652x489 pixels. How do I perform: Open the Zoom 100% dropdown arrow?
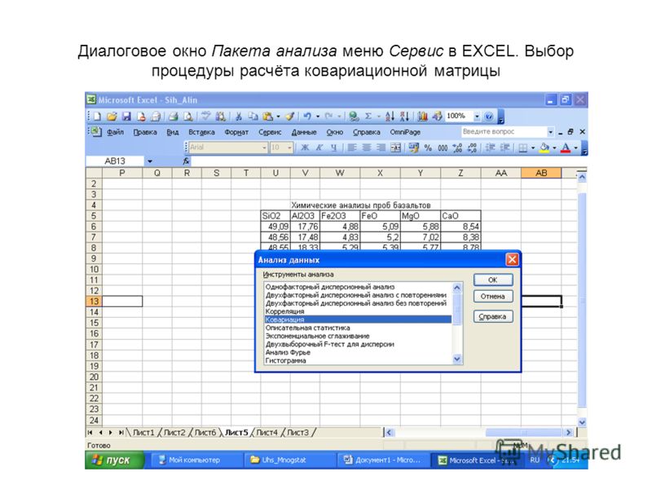pos(477,117)
